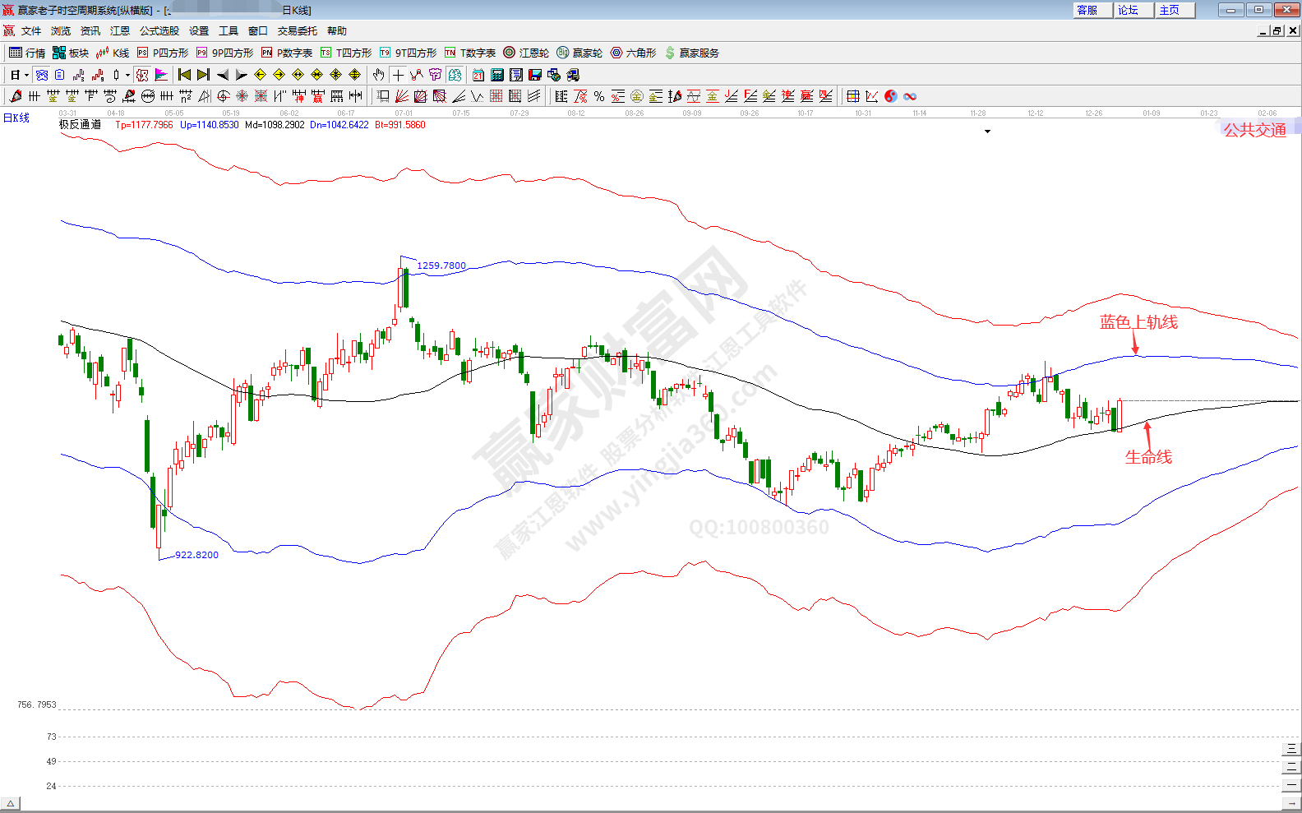Click the calendar date icon
1302x813 pixels.
tap(478, 75)
